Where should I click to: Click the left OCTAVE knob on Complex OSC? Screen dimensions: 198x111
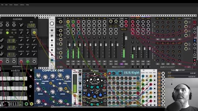(38, 76)
